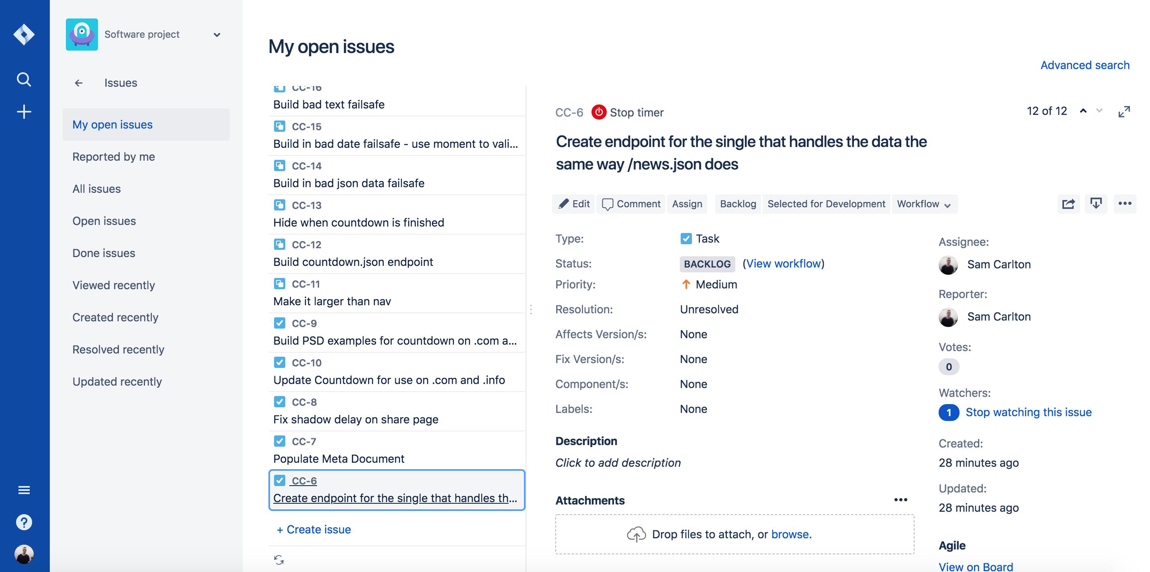The width and height of the screenshot is (1150, 572).
Task: Click the Edit button
Action: click(x=574, y=204)
